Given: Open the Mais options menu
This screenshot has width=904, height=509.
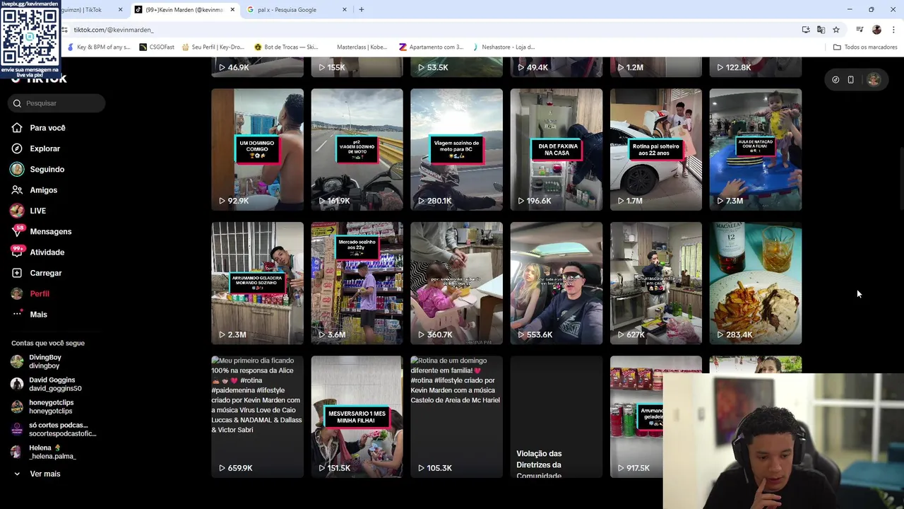Looking at the screenshot, I should click(29, 314).
